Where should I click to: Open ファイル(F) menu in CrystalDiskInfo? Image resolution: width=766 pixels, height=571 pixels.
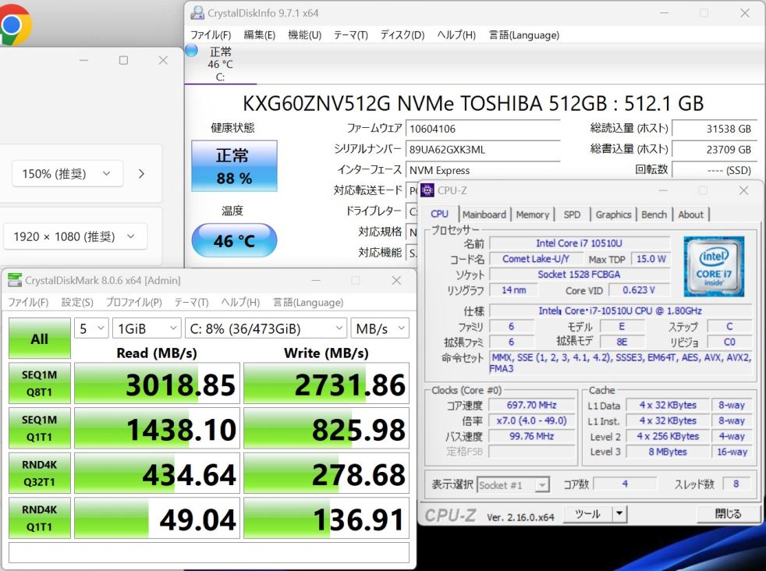tap(211, 35)
